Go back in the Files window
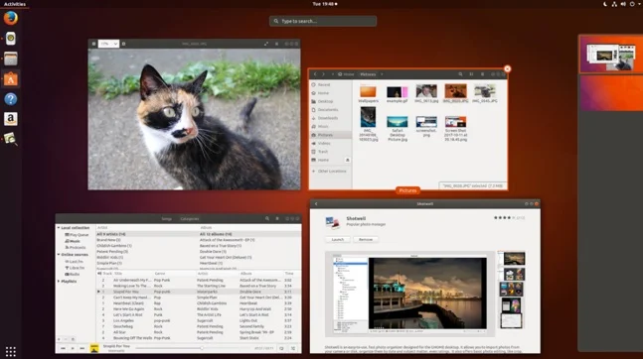Image resolution: width=643 pixels, height=359 pixels. (315, 74)
